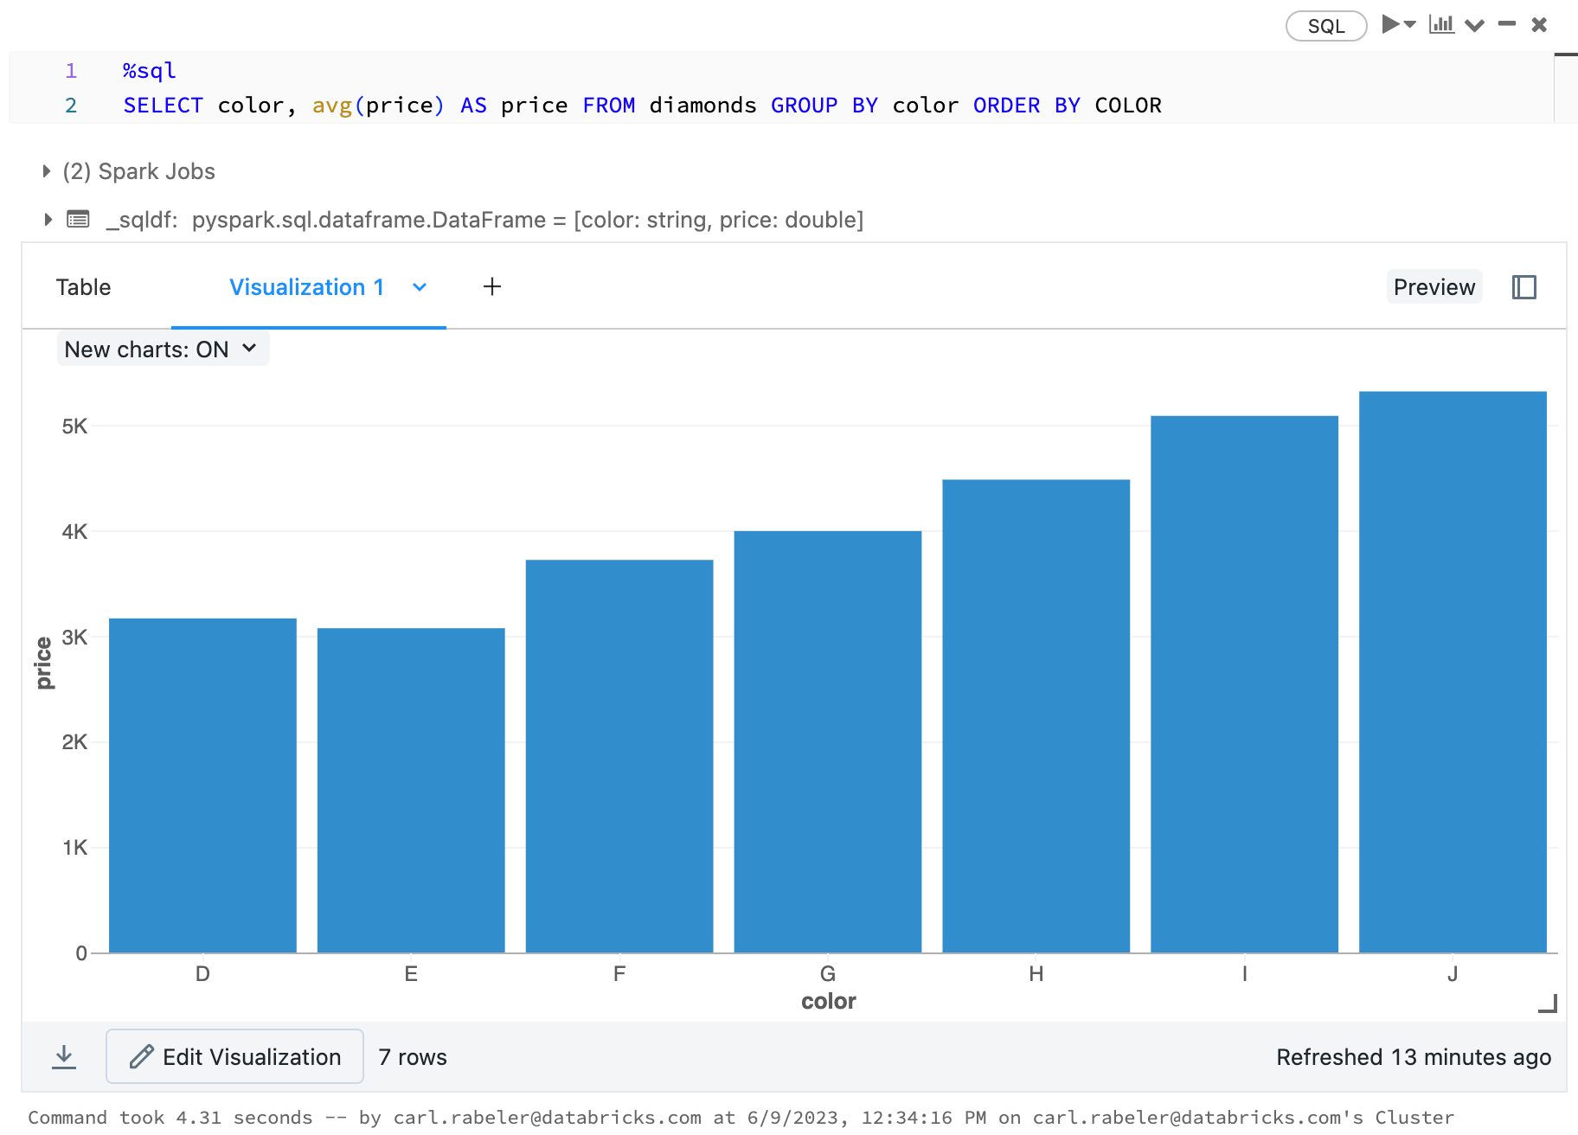The image size is (1578, 1135).
Task: Run the SQL cell with the play icon
Action: pyautogui.click(x=1389, y=24)
